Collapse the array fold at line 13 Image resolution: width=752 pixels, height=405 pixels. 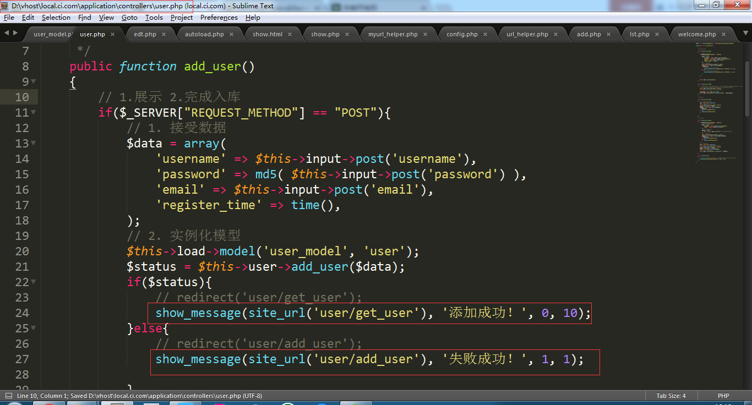click(34, 144)
